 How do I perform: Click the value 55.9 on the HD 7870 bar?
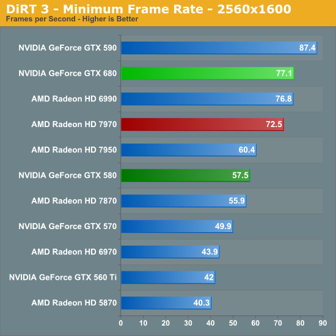coord(236,201)
